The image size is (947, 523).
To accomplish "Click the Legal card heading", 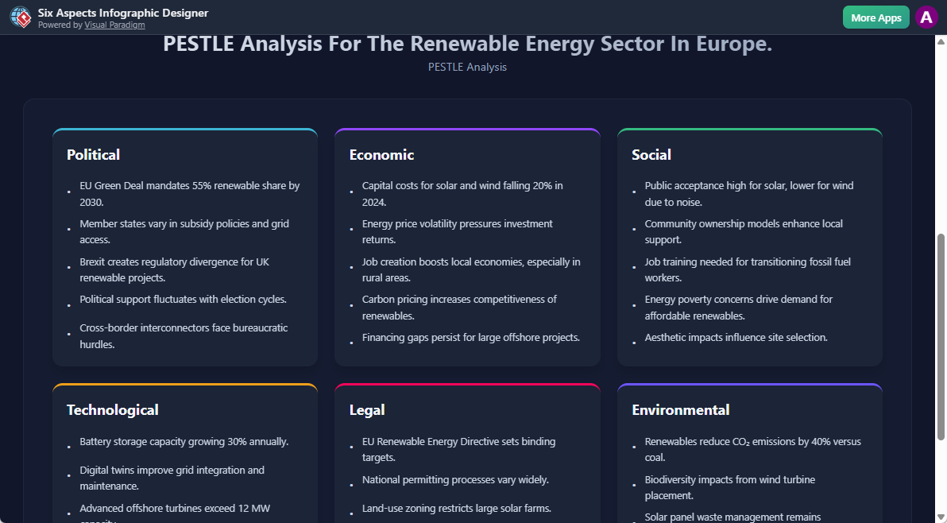I will [367, 409].
